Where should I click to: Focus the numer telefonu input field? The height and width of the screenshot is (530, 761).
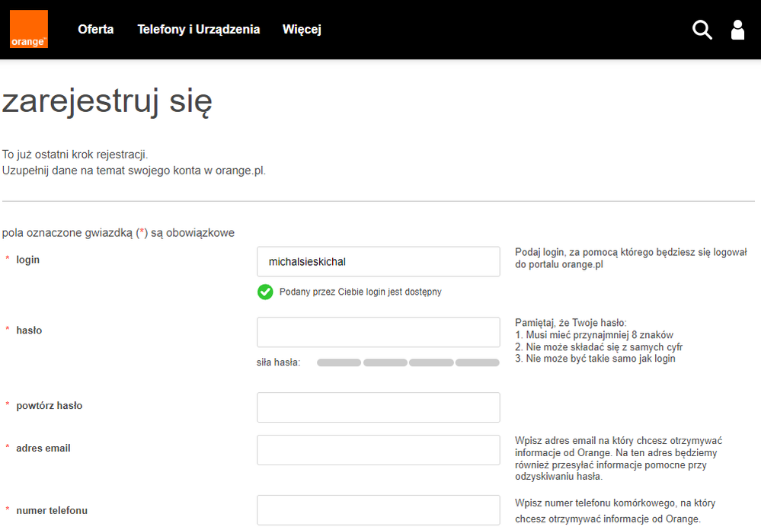tap(378, 510)
